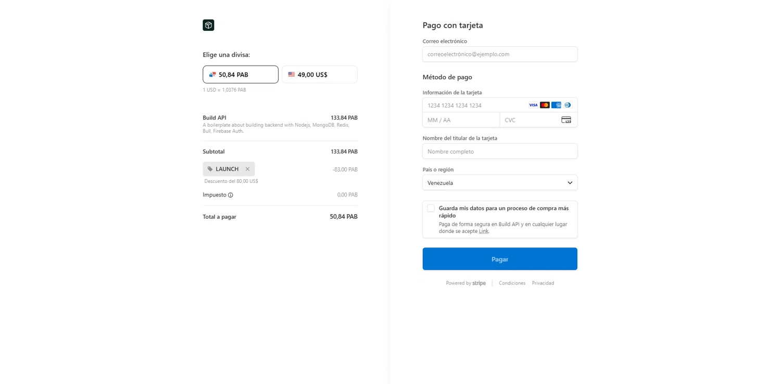Viewport: 781px width, 384px height.
Task: Open the Link hyperlink
Action: point(484,231)
